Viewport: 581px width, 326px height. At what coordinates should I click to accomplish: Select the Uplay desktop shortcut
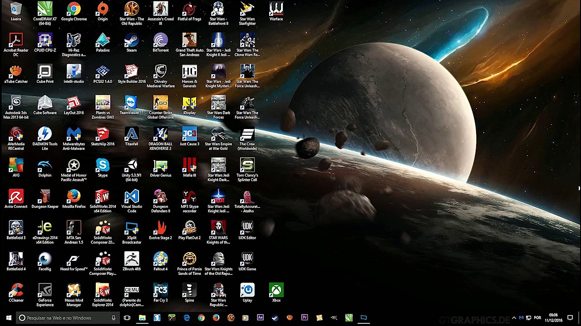(x=247, y=293)
